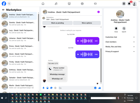
Task: Open account profile menu
Action: pos(134,4)
